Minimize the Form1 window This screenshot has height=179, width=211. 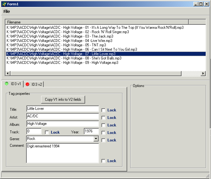tap(196, 4)
